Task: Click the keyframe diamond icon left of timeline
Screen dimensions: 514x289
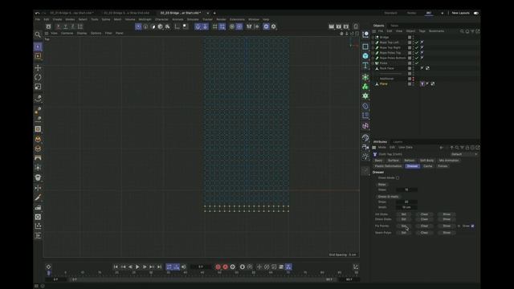Action: point(48,267)
